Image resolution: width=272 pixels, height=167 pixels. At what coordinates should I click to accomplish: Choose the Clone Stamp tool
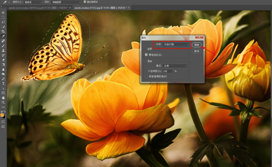coord(3,50)
